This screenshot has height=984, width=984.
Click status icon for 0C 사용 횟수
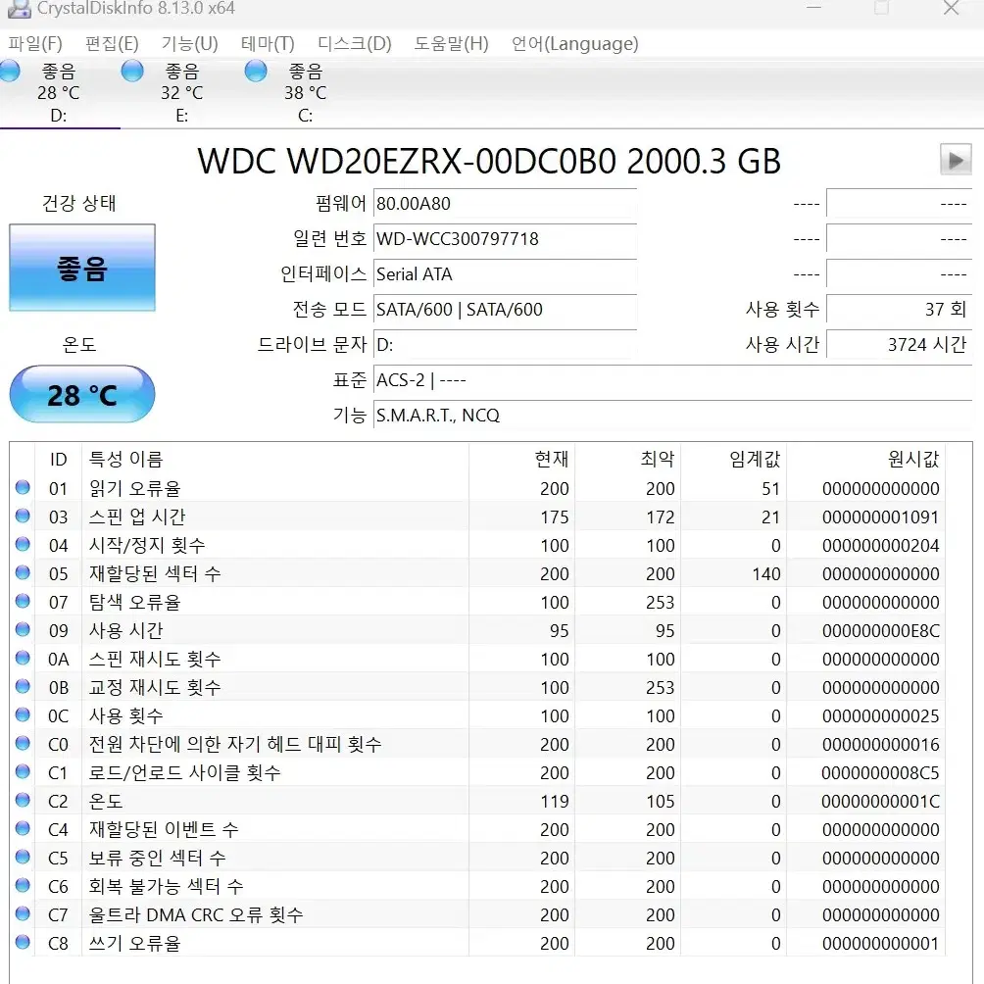point(23,714)
